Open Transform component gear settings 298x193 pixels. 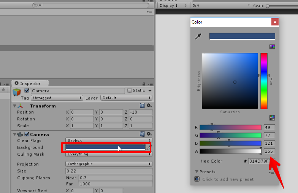tap(149, 106)
